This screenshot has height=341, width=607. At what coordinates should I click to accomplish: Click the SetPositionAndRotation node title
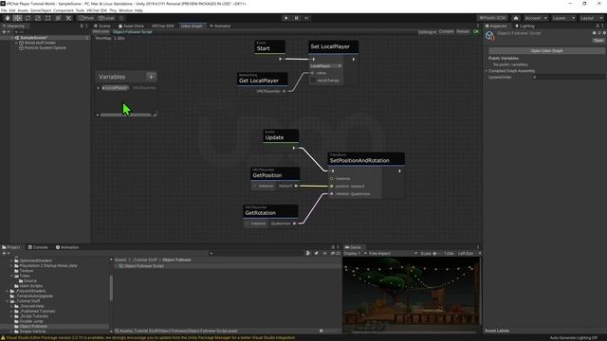[x=359, y=160]
